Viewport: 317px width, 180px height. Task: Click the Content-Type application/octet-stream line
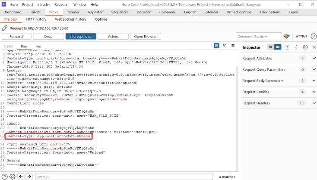pos(48,136)
